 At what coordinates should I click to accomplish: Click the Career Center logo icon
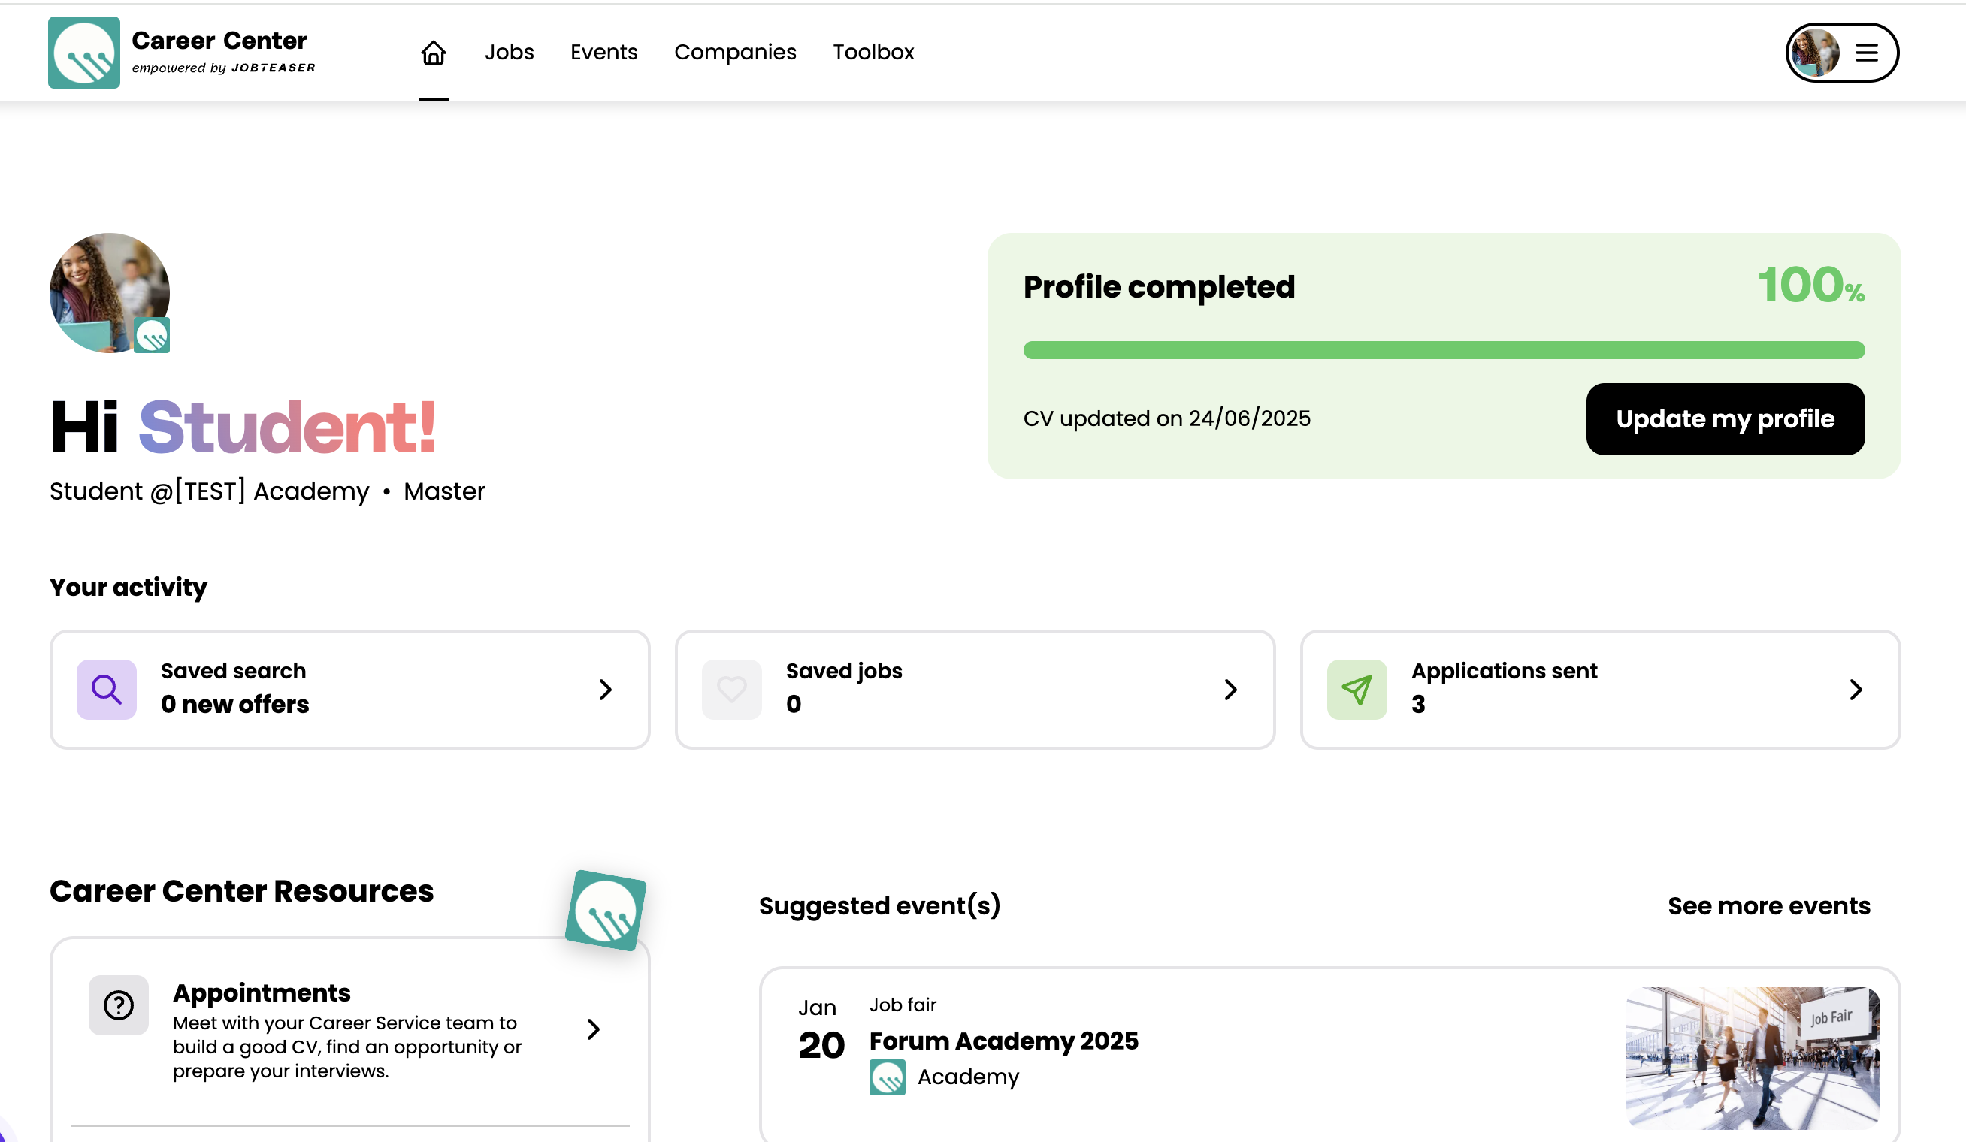83,53
